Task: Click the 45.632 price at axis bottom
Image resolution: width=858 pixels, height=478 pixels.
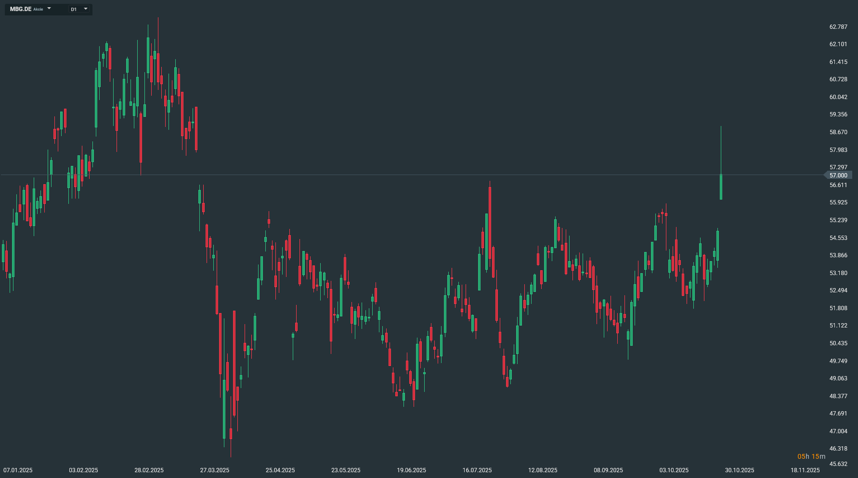Action: (x=838, y=464)
